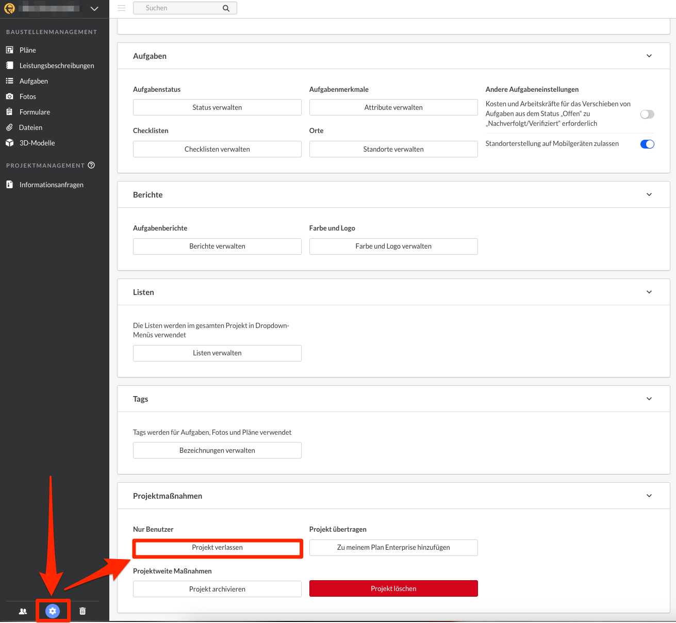Click the search magnifier icon
The width and height of the screenshot is (676, 623).
[226, 8]
